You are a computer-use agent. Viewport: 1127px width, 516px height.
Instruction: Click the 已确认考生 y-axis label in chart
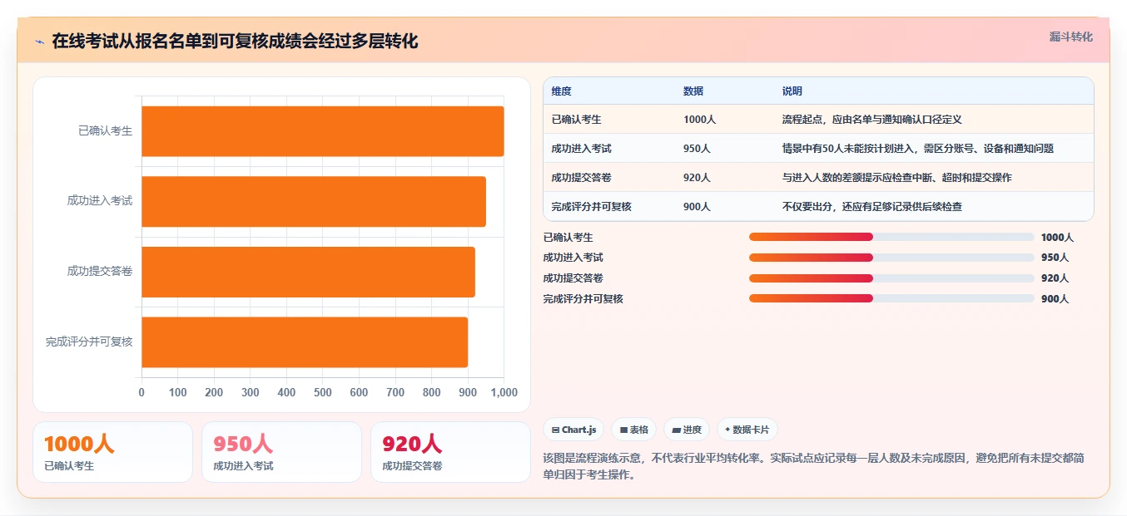tap(105, 130)
